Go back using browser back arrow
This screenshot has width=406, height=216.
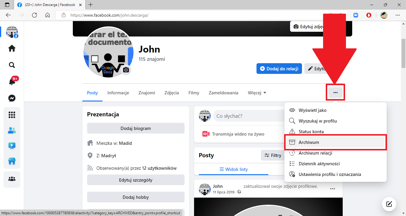coord(8,15)
